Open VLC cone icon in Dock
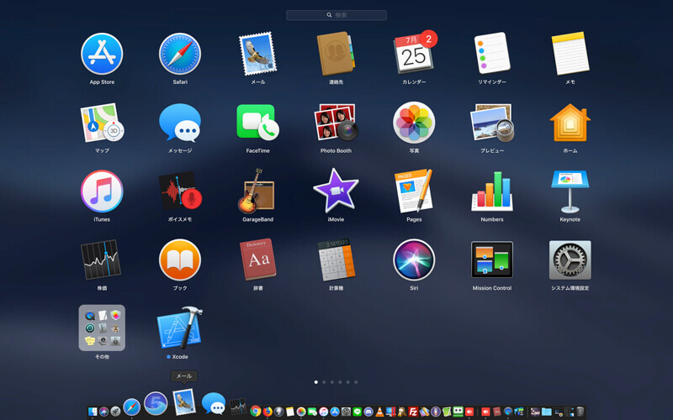This screenshot has width=673, height=420. point(379,412)
